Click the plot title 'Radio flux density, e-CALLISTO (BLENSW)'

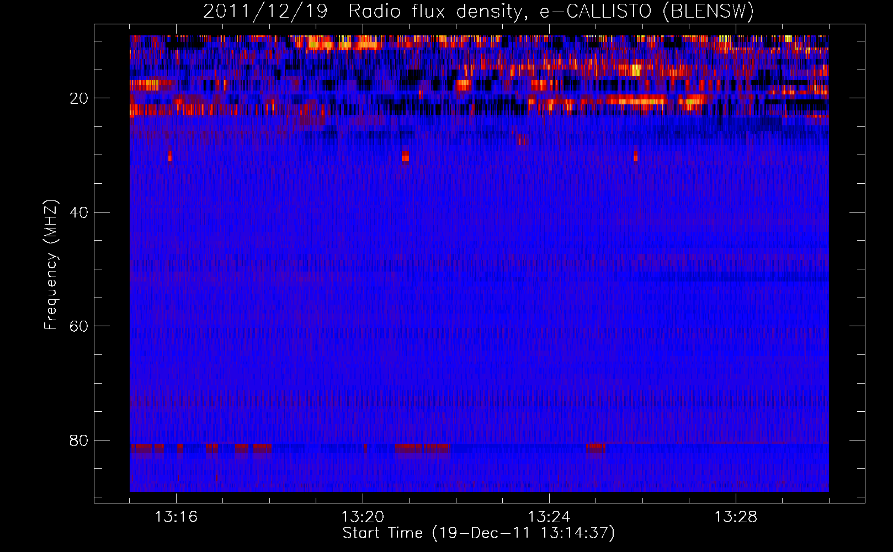coord(551,12)
